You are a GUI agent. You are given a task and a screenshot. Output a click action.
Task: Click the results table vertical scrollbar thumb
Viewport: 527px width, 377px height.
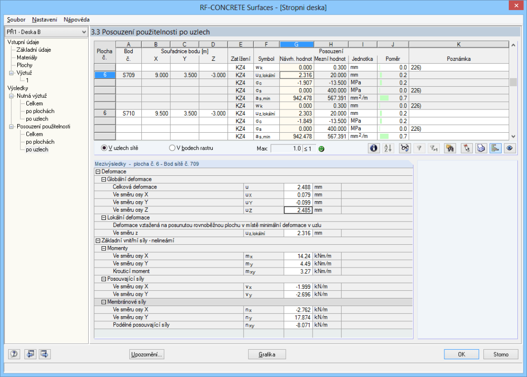tap(513, 82)
